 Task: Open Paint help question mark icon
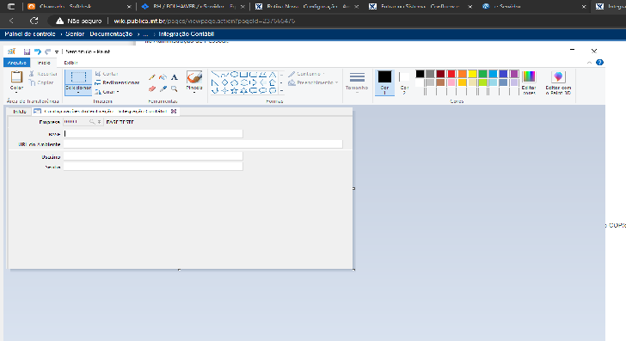click(599, 62)
